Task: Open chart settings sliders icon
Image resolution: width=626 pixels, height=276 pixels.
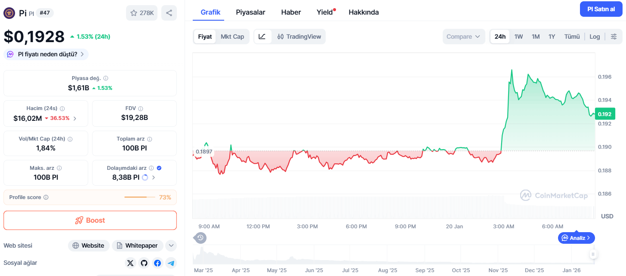Action: click(614, 37)
